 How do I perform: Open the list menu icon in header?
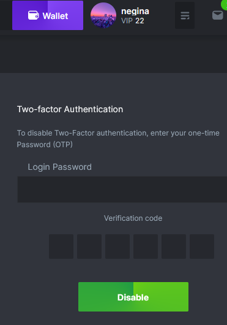(x=185, y=15)
